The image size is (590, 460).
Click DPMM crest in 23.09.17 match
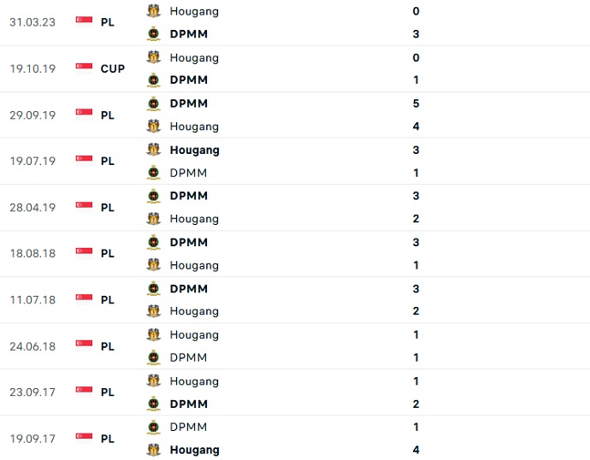click(154, 404)
